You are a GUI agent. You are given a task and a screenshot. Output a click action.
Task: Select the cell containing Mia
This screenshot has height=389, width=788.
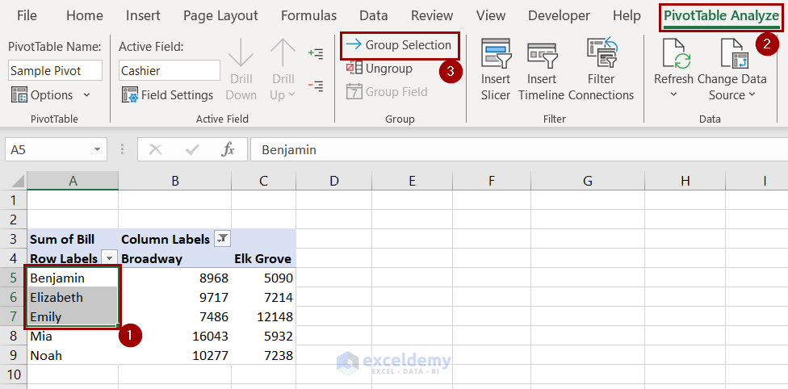(x=73, y=336)
